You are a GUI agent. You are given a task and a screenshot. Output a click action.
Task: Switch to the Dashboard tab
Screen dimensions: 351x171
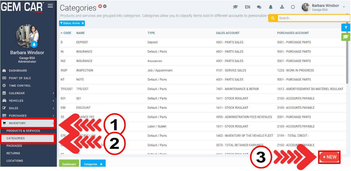point(69,164)
